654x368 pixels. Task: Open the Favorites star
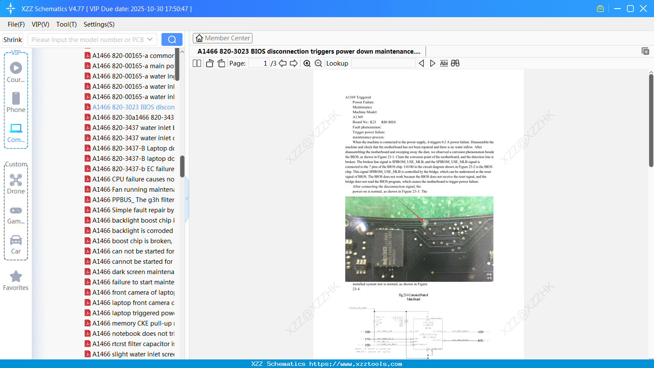coord(16,281)
